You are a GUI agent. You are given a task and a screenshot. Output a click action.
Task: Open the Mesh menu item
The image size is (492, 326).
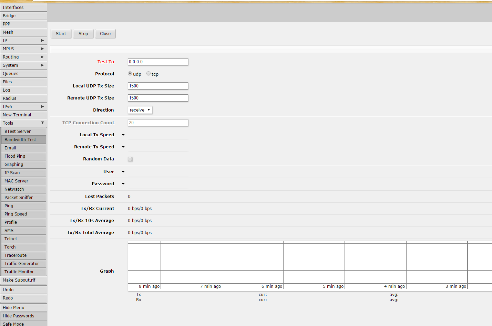pyautogui.click(x=23, y=32)
